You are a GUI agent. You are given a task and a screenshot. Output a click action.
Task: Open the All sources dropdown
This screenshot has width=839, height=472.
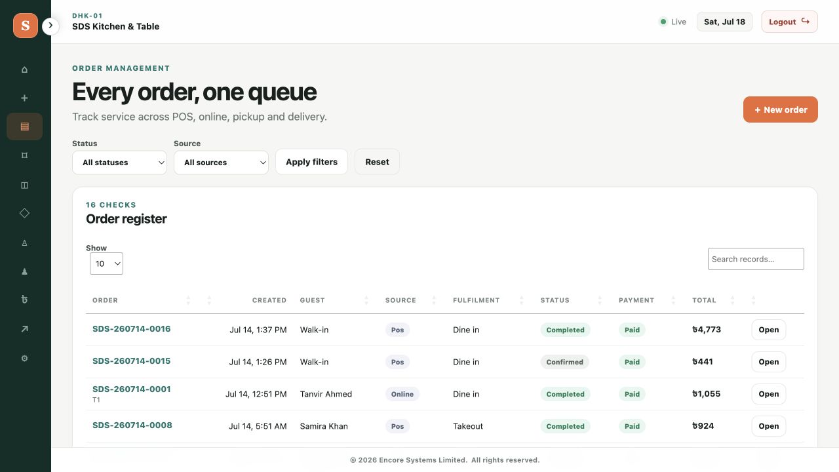click(221, 162)
